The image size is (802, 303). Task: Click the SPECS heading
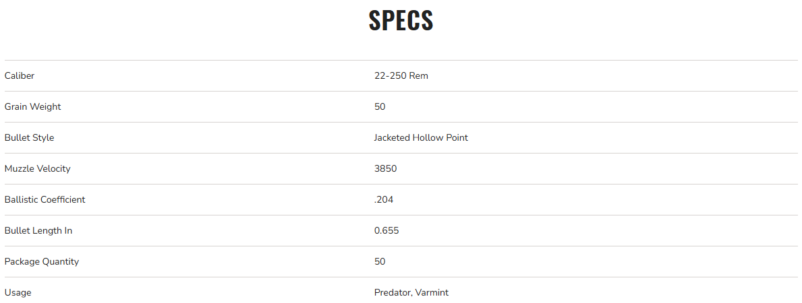pos(401,20)
